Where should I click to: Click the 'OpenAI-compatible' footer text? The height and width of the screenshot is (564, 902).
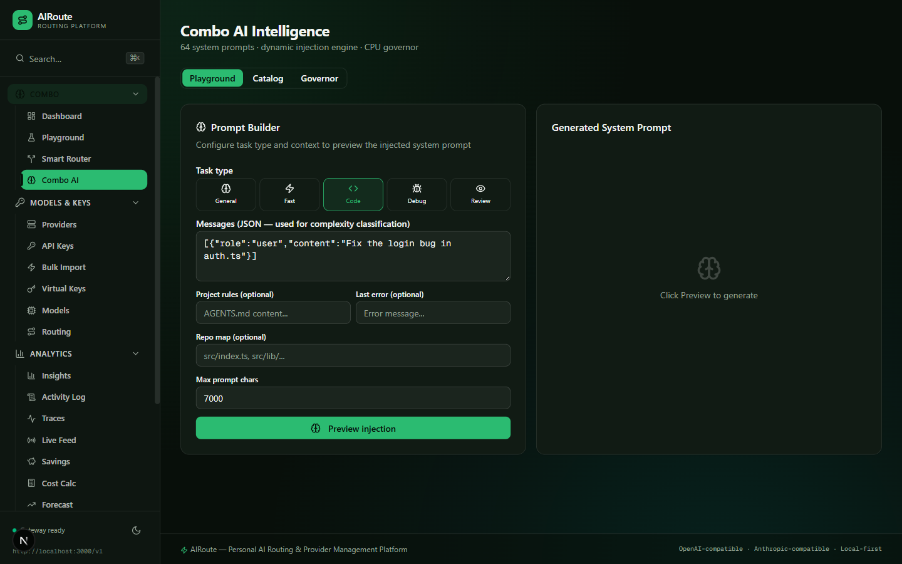[x=711, y=549]
